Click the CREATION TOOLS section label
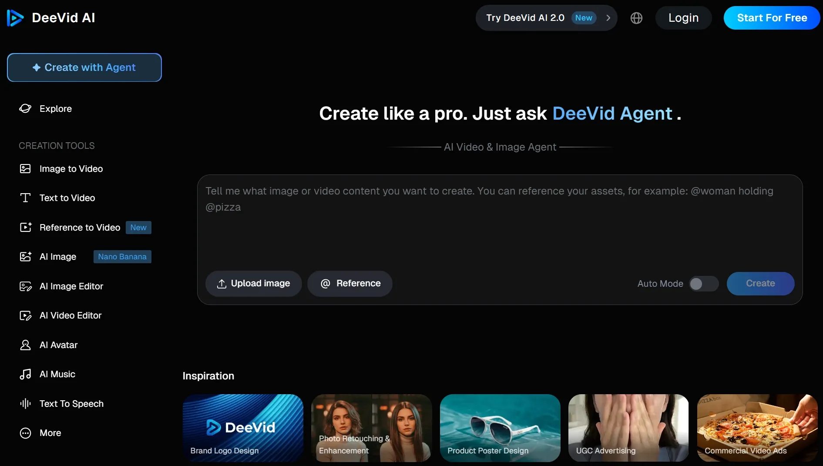The image size is (823, 466). coord(57,146)
